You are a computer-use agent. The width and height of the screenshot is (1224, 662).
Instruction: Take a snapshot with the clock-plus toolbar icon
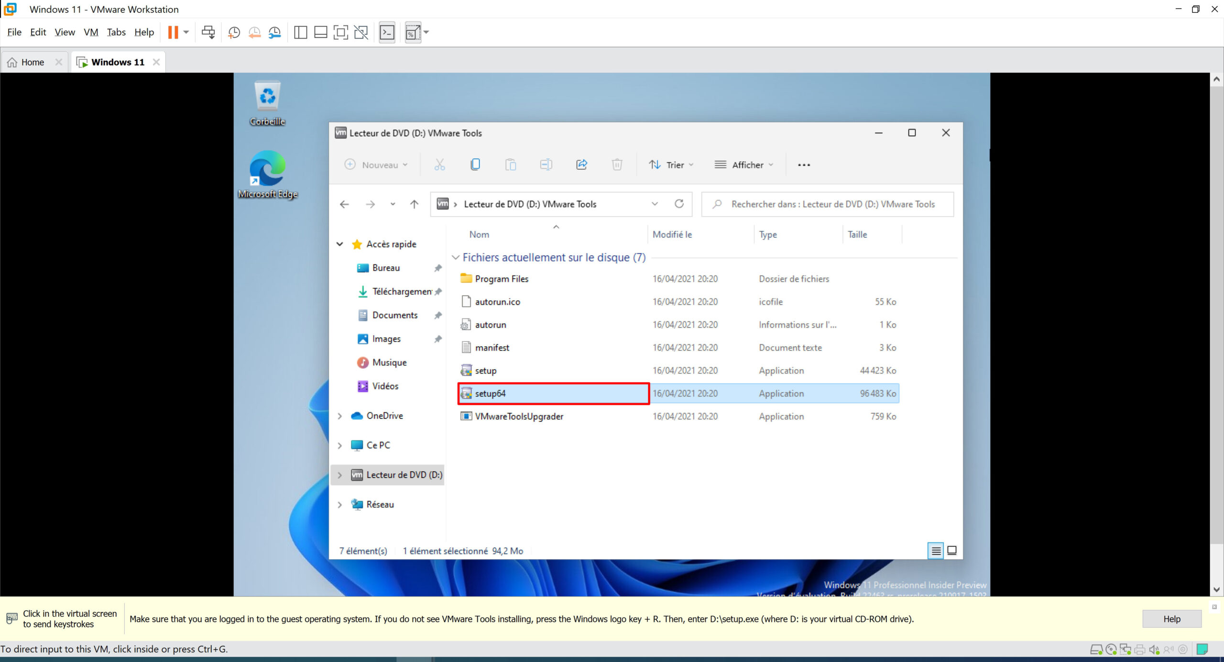(x=234, y=33)
